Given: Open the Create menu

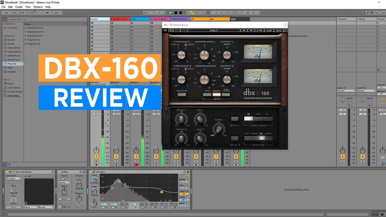Looking at the screenshot, I should (x=19, y=7).
